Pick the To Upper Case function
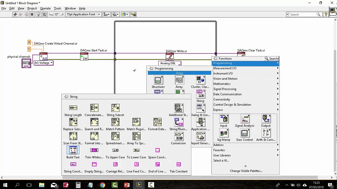The width and height of the screenshot is (337, 189). click(115, 150)
